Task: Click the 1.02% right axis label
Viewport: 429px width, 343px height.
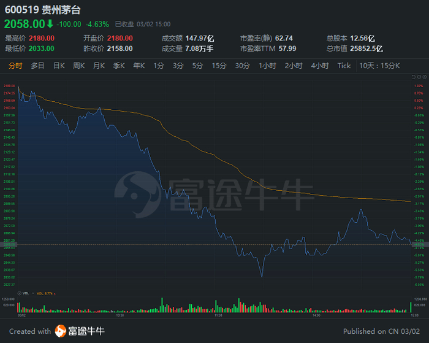Action: tap(419, 86)
